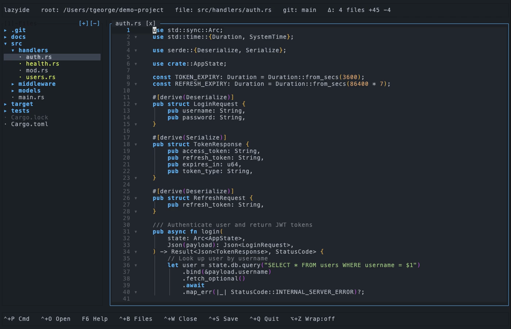The image size is (511, 329).
Task: Open Cargo.toml in the file tree
Action: click(30, 124)
